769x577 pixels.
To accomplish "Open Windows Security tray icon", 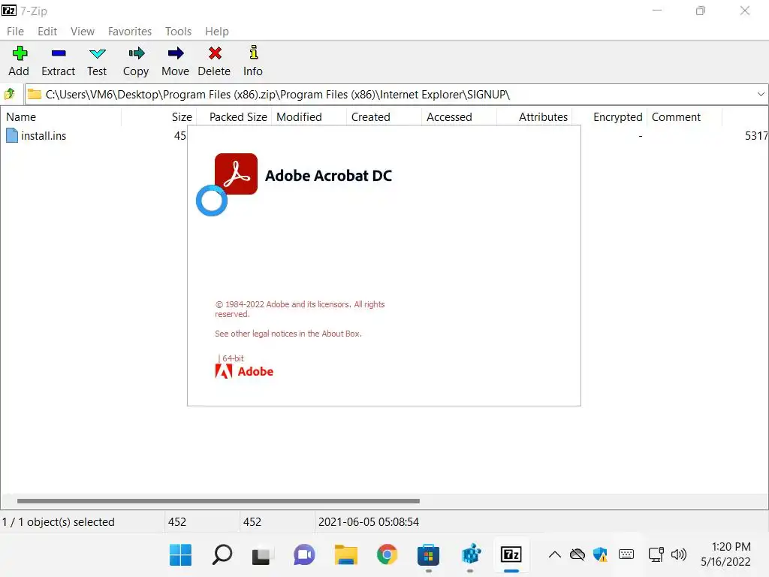I will (x=600, y=555).
